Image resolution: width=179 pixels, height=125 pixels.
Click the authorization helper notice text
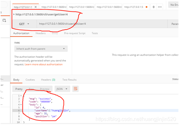(145, 55)
